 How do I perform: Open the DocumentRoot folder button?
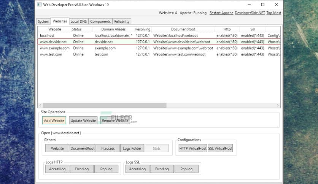(82, 148)
